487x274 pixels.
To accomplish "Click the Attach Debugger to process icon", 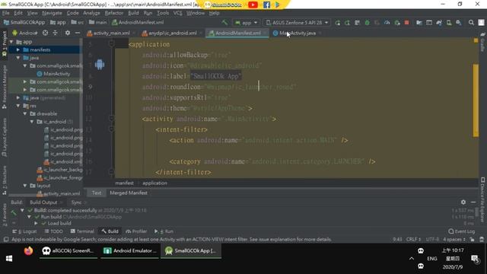I will click(x=396, y=23).
